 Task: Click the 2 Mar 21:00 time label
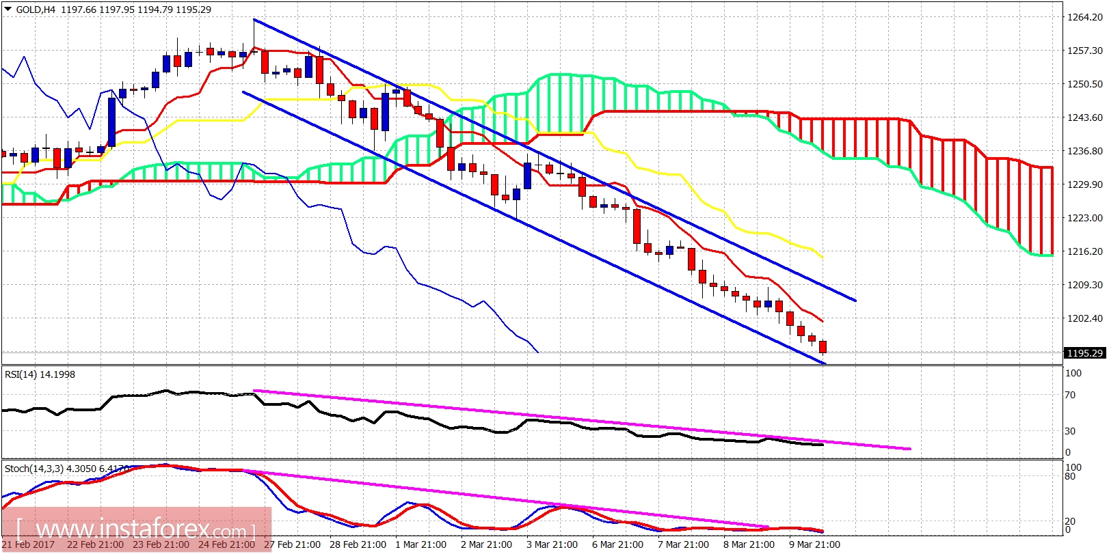click(486, 544)
